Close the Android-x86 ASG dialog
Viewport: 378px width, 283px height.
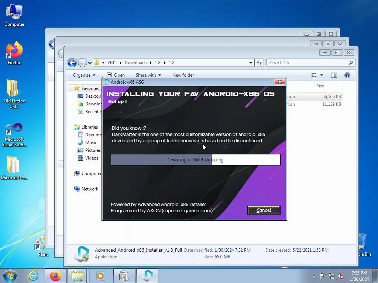coord(279,82)
